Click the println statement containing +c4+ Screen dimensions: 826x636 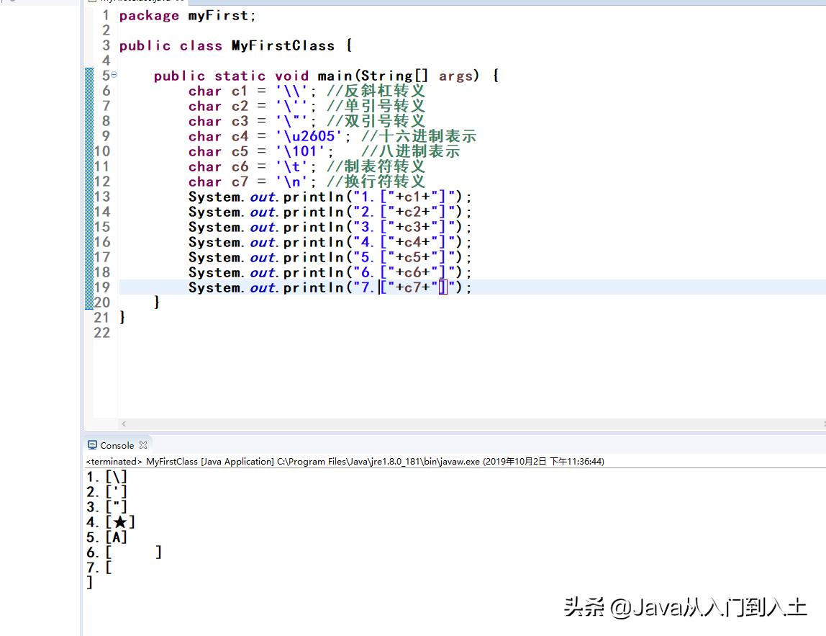click(x=330, y=243)
